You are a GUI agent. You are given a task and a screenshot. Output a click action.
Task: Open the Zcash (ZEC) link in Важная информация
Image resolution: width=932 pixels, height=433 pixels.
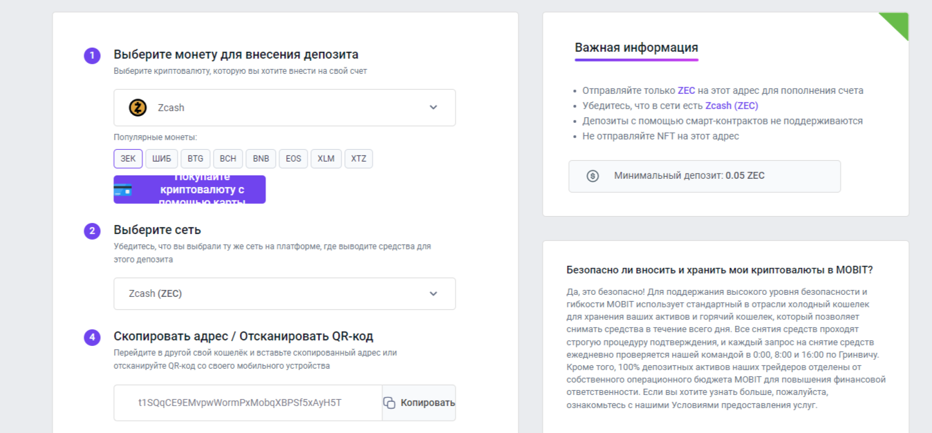731,106
